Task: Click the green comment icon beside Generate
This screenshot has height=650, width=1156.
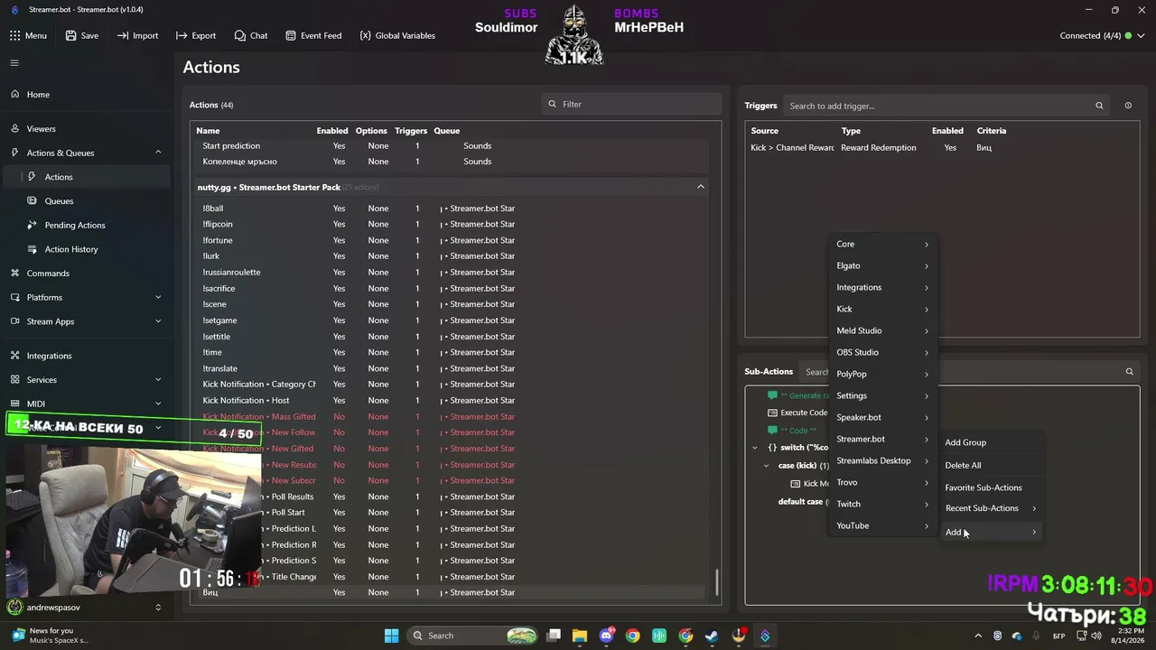Action: click(772, 395)
